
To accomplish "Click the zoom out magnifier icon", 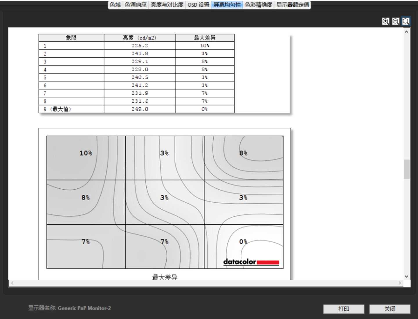I will pos(396,21).
